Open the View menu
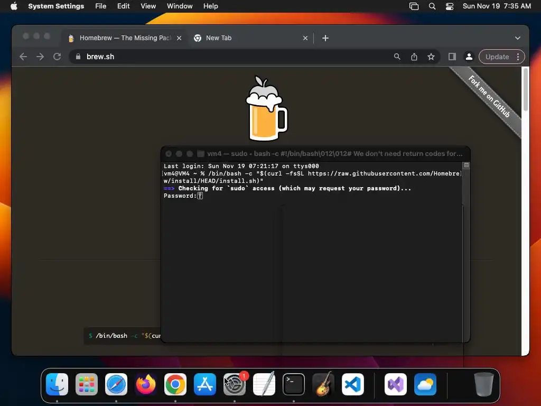This screenshot has width=541, height=406. coord(148,6)
